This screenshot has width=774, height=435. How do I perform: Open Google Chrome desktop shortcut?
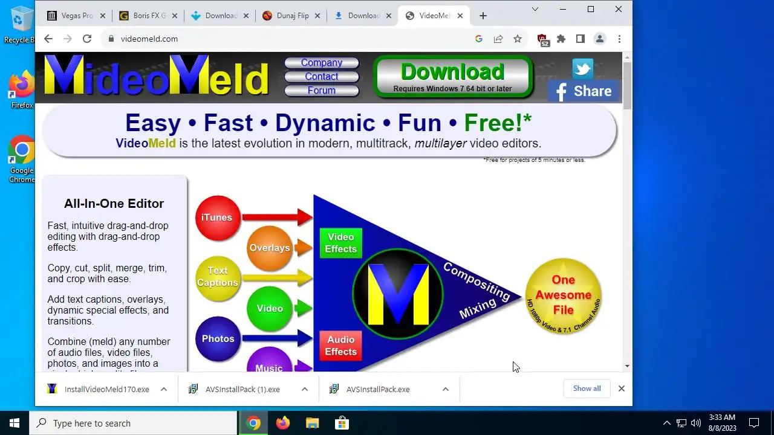pyautogui.click(x=21, y=159)
